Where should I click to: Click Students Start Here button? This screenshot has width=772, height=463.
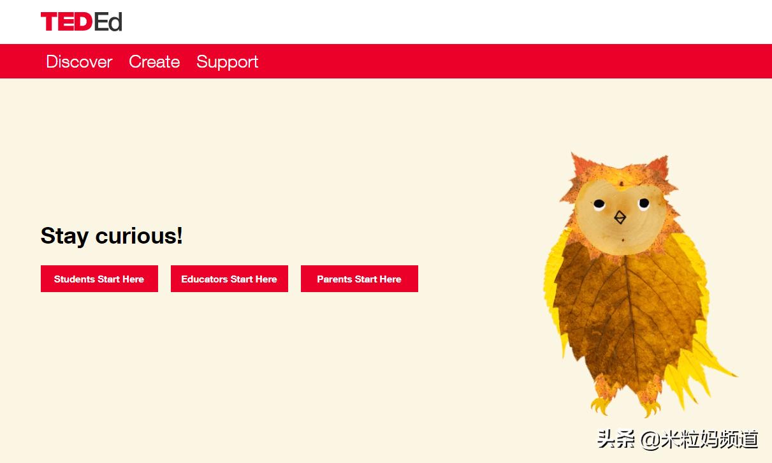[99, 279]
